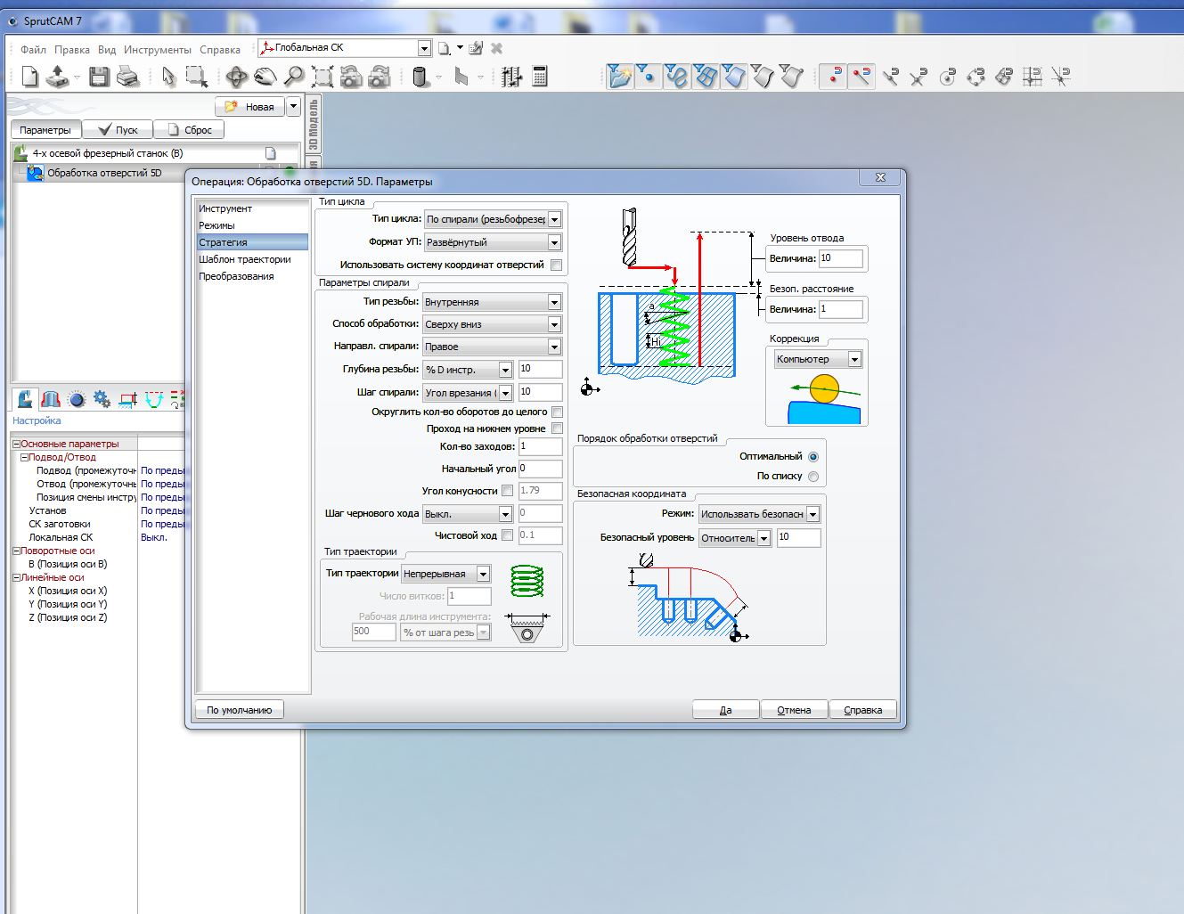
Task: Open the machine setup tab icon
Action: pos(25,399)
